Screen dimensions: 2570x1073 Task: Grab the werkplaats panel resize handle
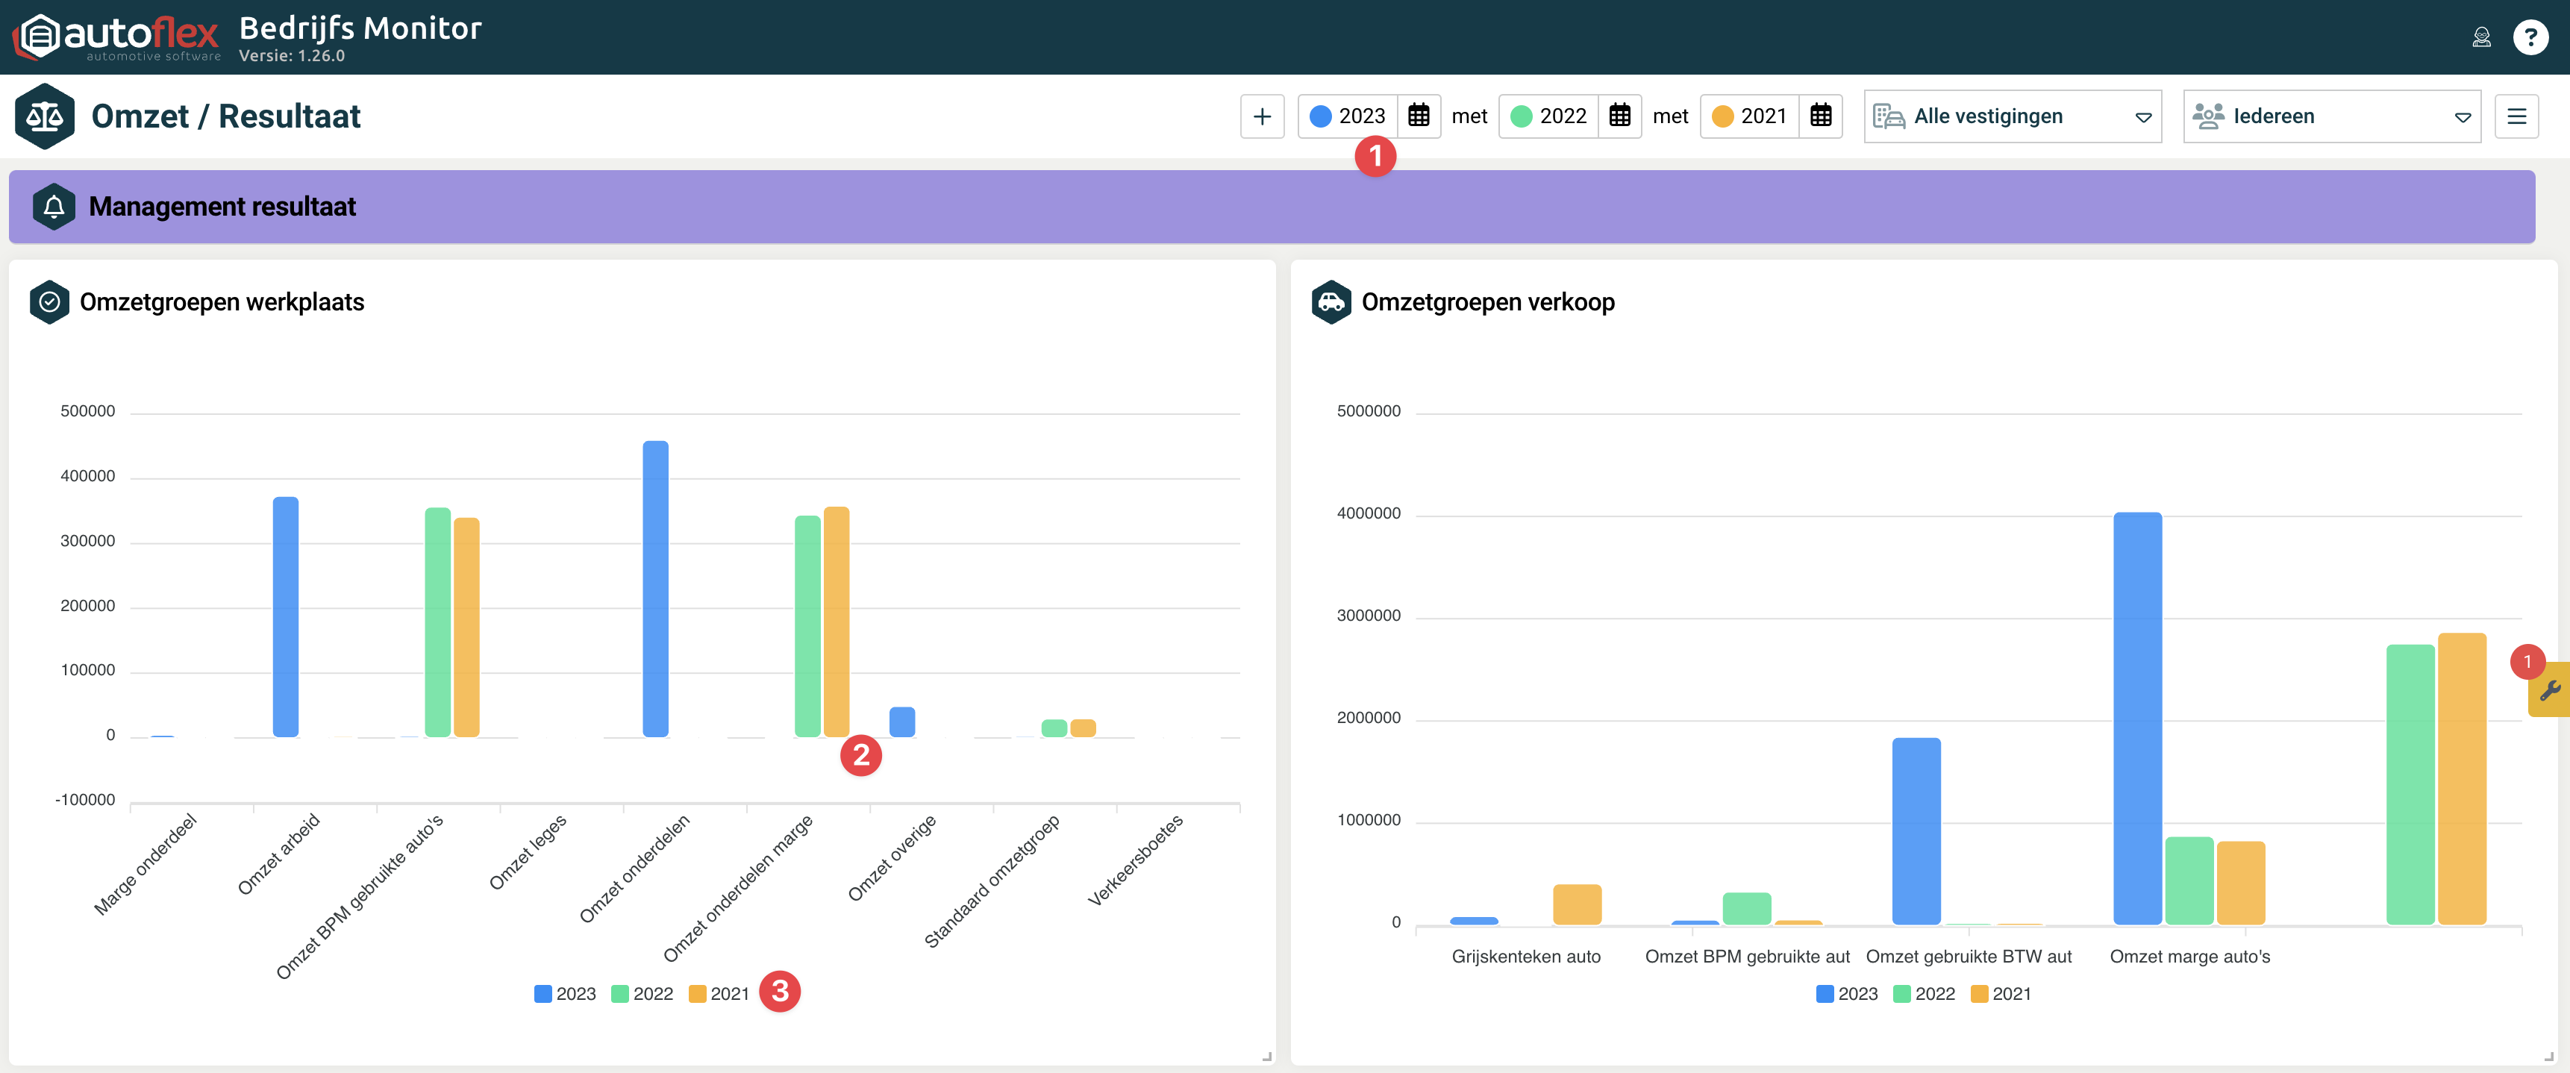pos(1266,1056)
